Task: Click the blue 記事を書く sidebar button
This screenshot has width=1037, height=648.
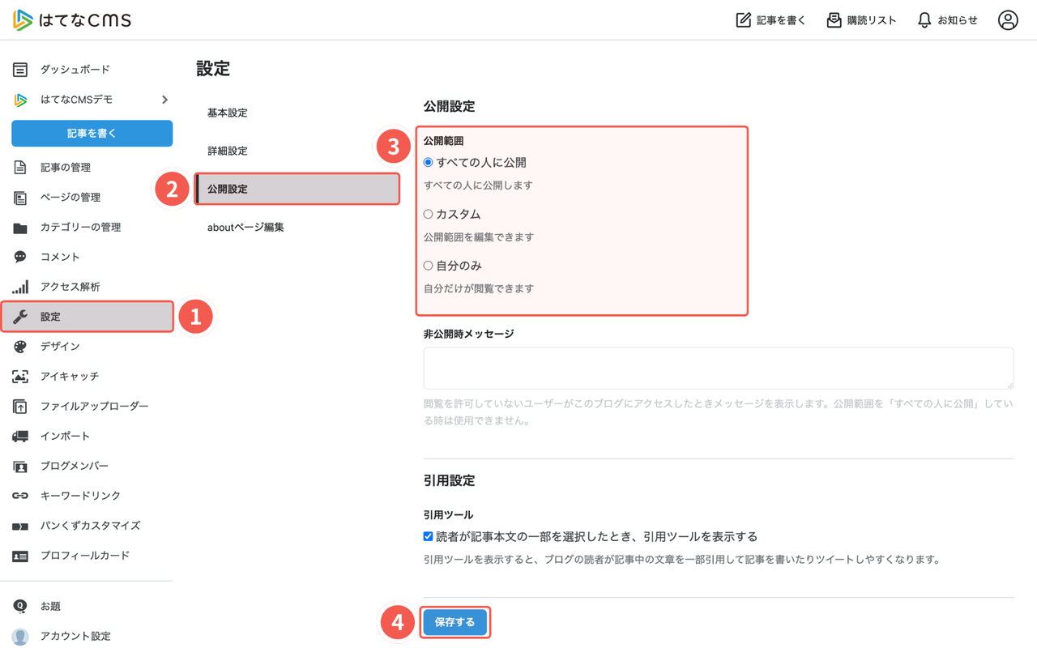Action: point(92,133)
